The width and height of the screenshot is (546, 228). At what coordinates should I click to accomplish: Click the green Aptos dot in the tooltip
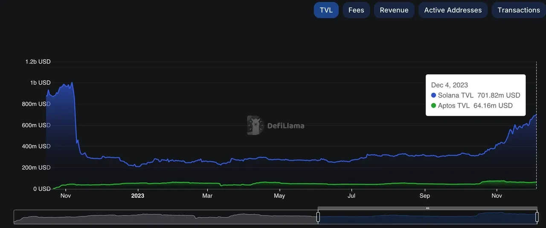pos(434,105)
